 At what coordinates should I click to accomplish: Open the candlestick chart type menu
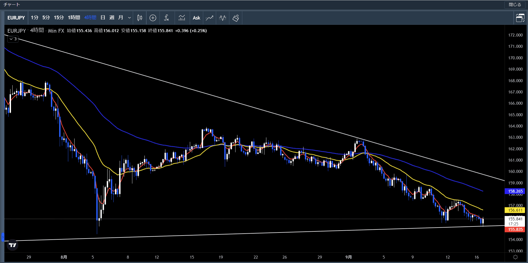point(140,18)
